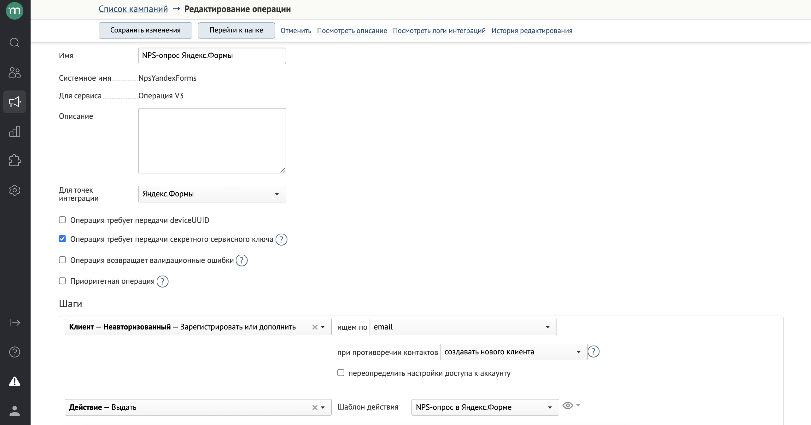
Task: Enable Приоритетная операция checkbox
Action: [x=62, y=281]
